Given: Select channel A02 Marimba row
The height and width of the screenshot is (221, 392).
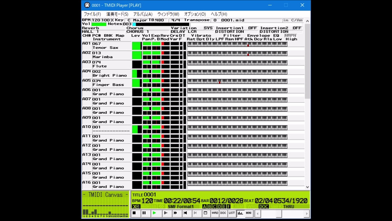Looking at the screenshot, I should coord(107,55).
